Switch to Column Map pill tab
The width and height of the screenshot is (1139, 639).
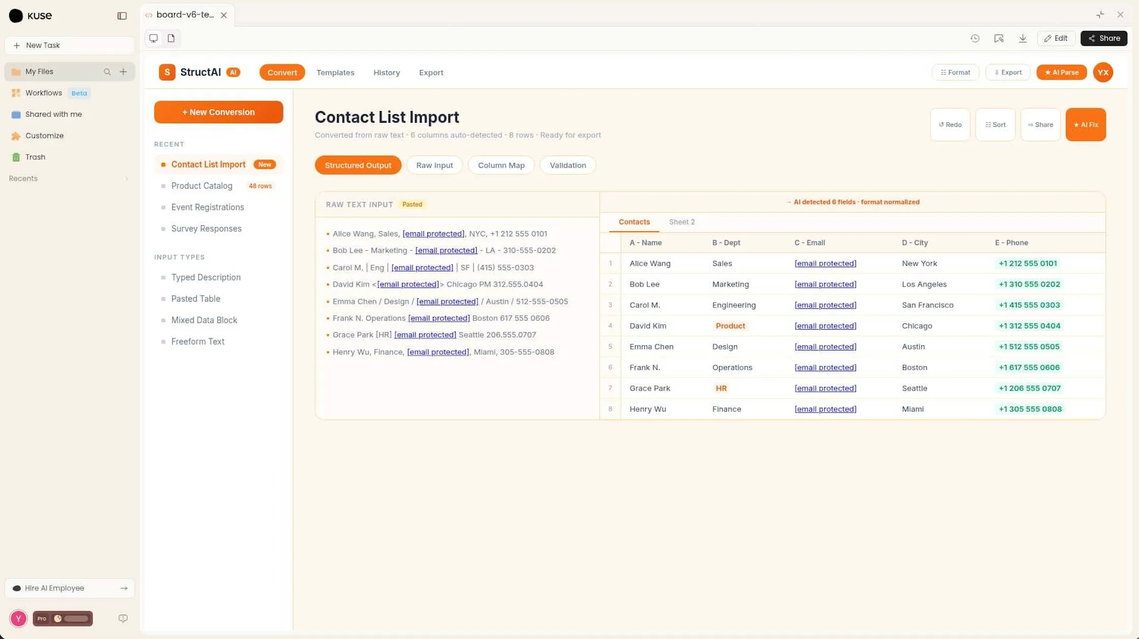tap(501, 165)
